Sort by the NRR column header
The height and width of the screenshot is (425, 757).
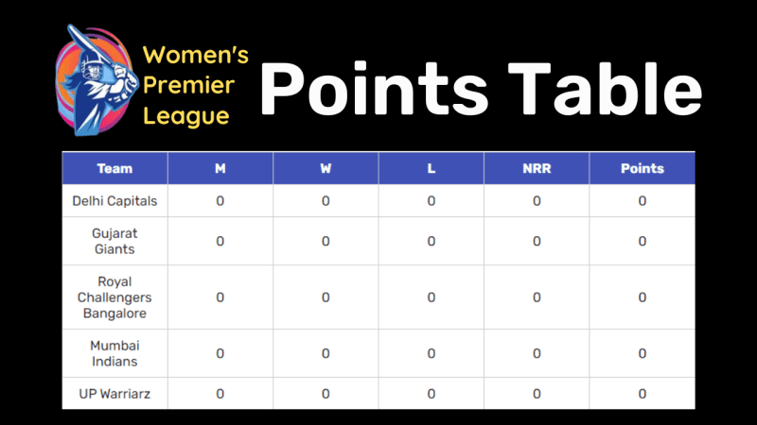pyautogui.click(x=537, y=169)
